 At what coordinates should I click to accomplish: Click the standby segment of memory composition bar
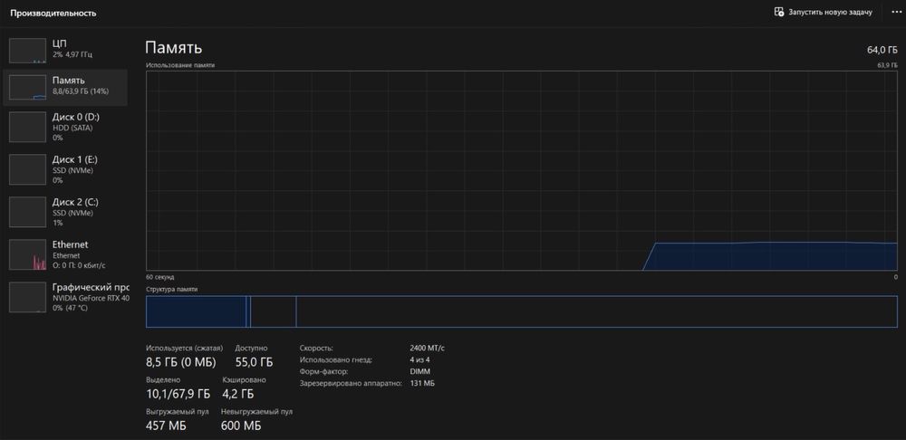pos(273,311)
